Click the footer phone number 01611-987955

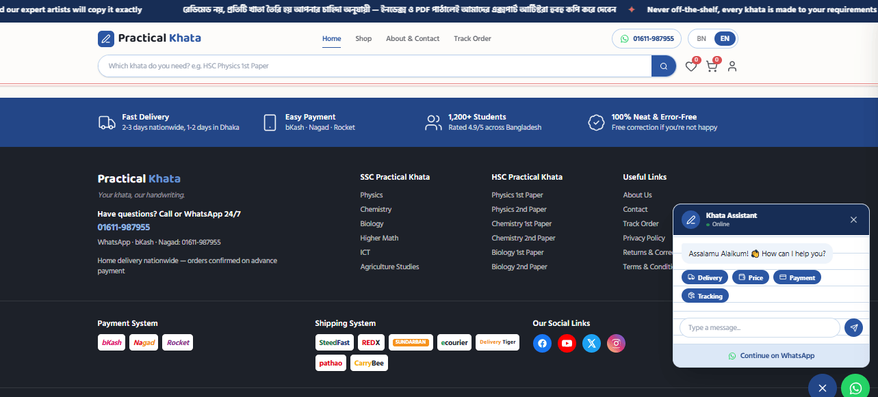coord(124,227)
